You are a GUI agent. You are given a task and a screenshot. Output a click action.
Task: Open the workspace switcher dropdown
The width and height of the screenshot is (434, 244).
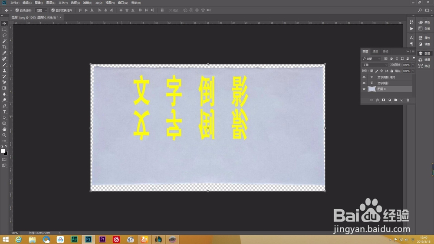pos(427,10)
